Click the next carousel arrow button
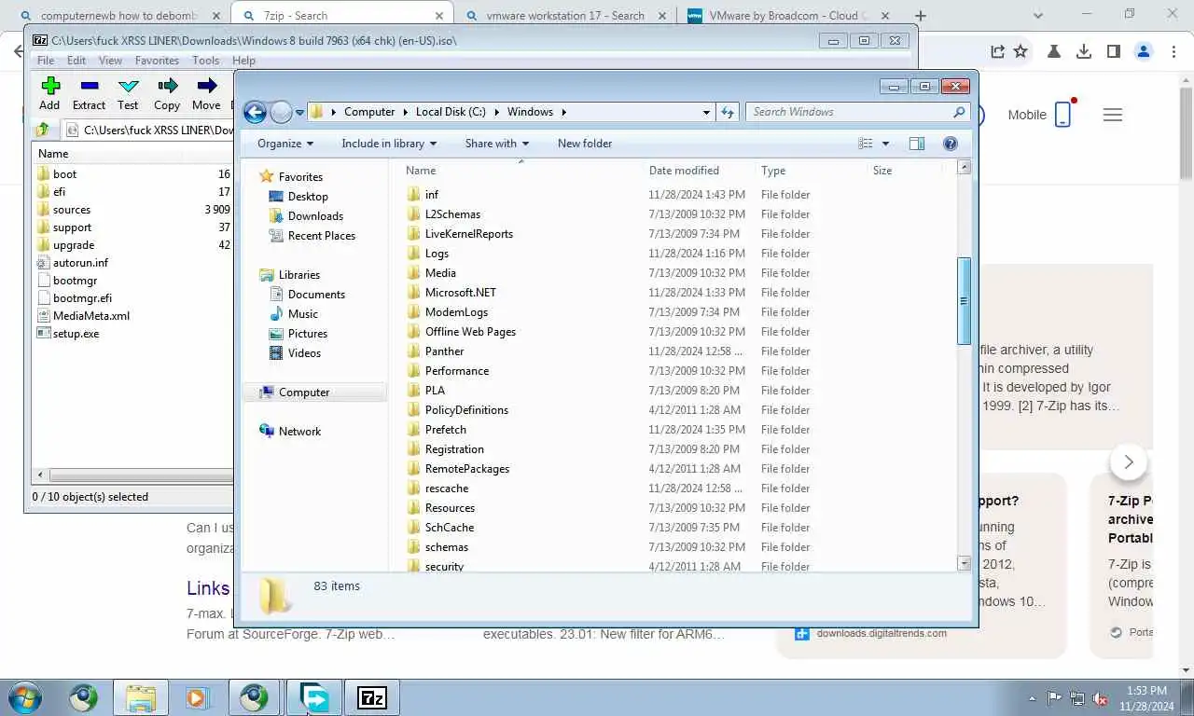1194x716 pixels. click(x=1129, y=461)
